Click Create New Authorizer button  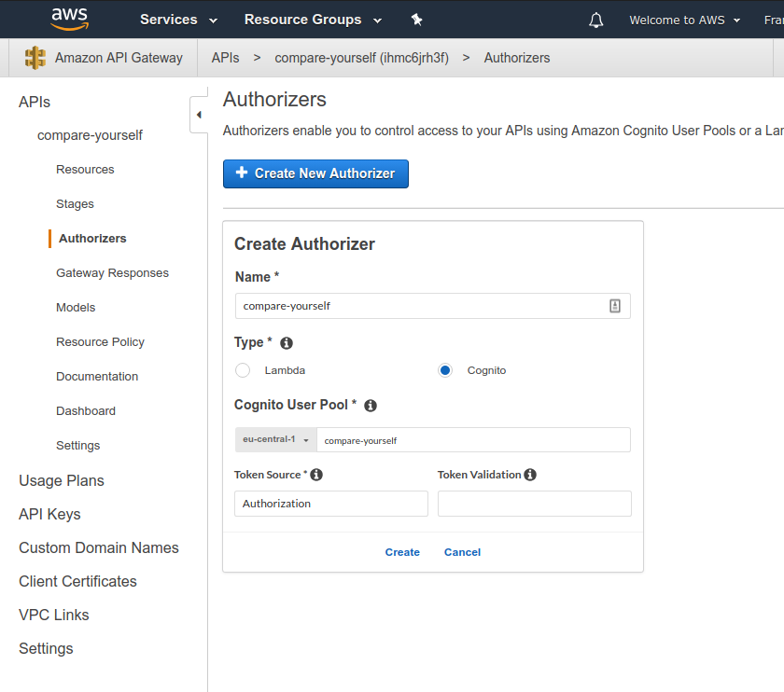tap(315, 173)
